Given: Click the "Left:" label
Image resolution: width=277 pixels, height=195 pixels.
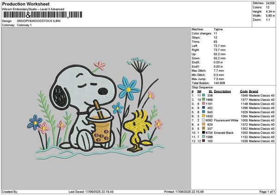Looking at the screenshot, I should (195, 46).
